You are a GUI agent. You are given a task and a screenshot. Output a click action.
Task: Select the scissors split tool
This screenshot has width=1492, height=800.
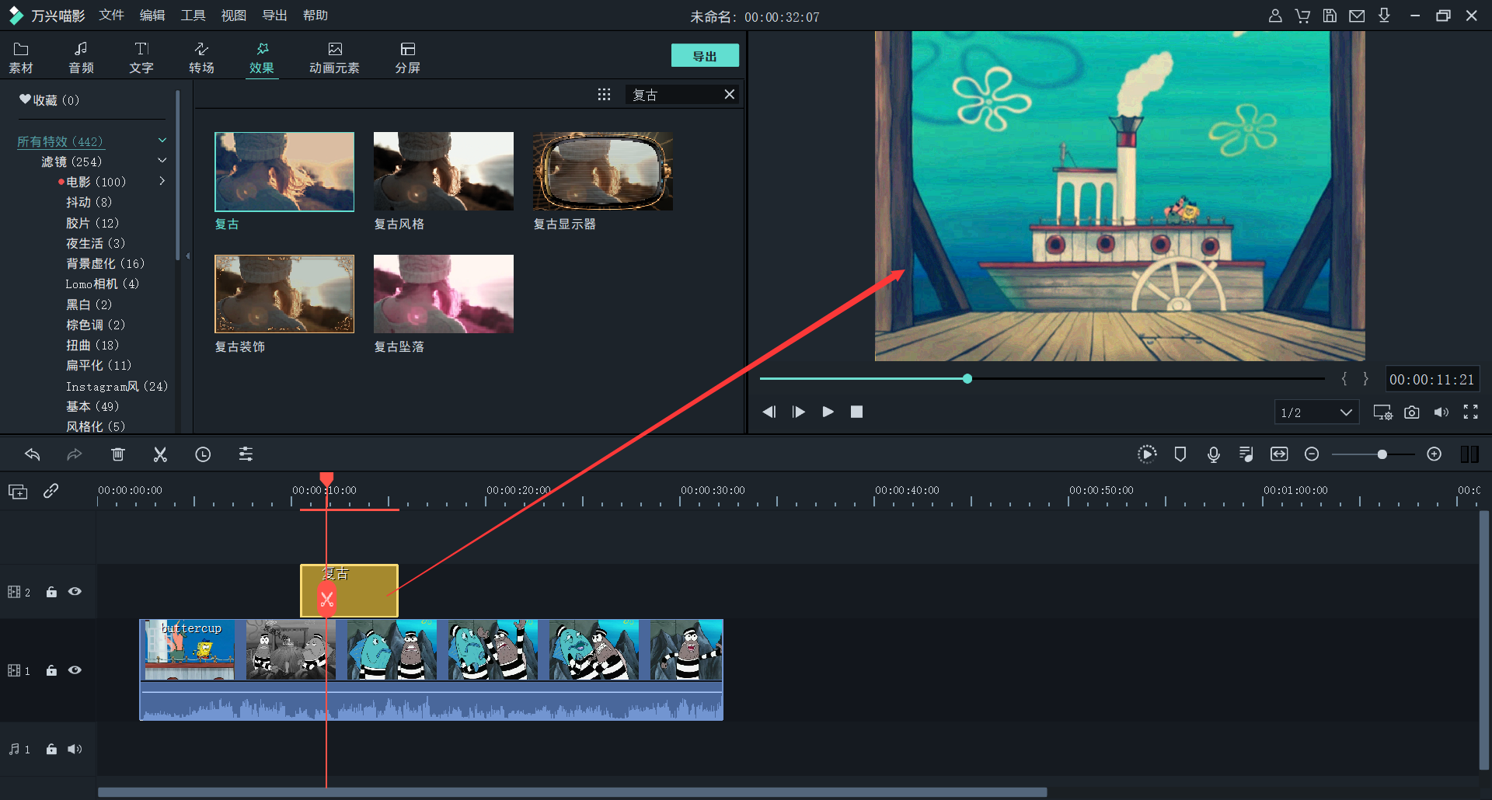tap(160, 454)
